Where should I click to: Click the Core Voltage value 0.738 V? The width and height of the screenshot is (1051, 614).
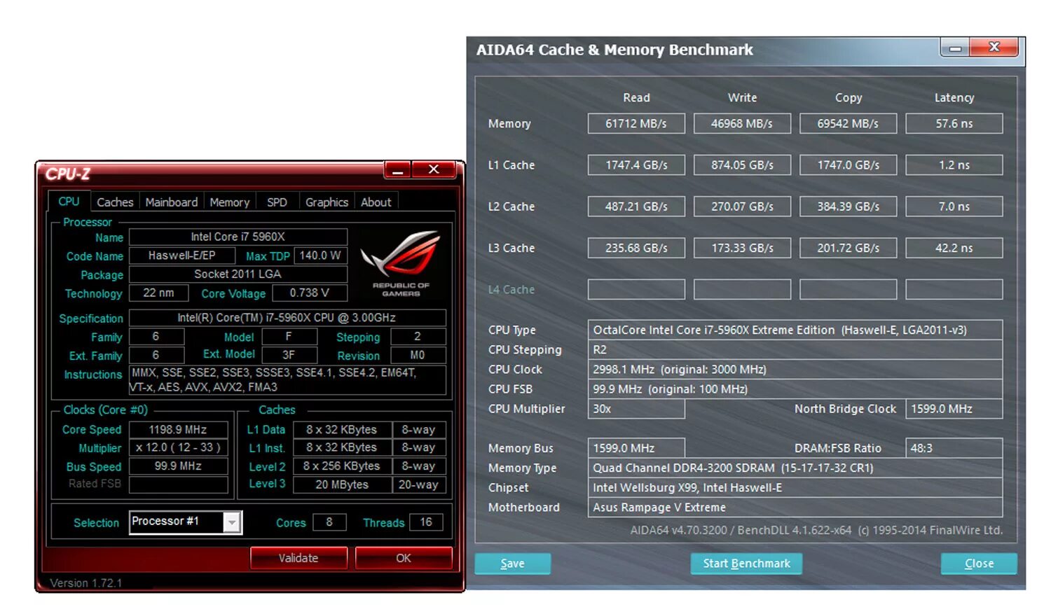click(309, 293)
